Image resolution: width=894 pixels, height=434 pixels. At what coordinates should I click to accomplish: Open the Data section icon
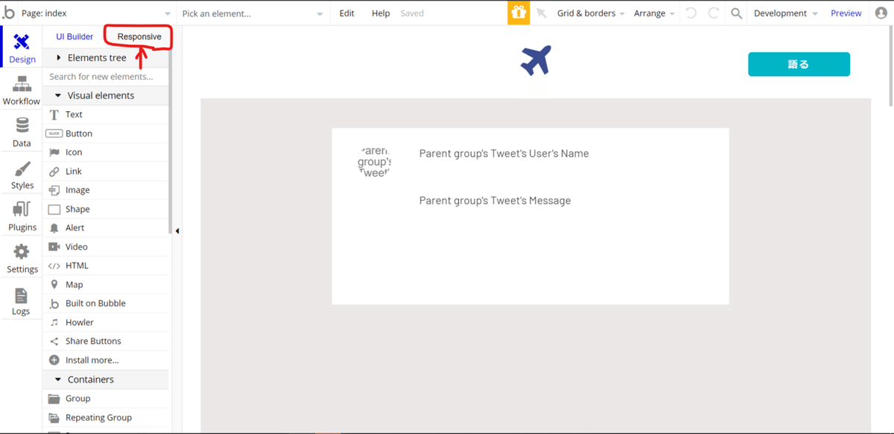coord(22,132)
